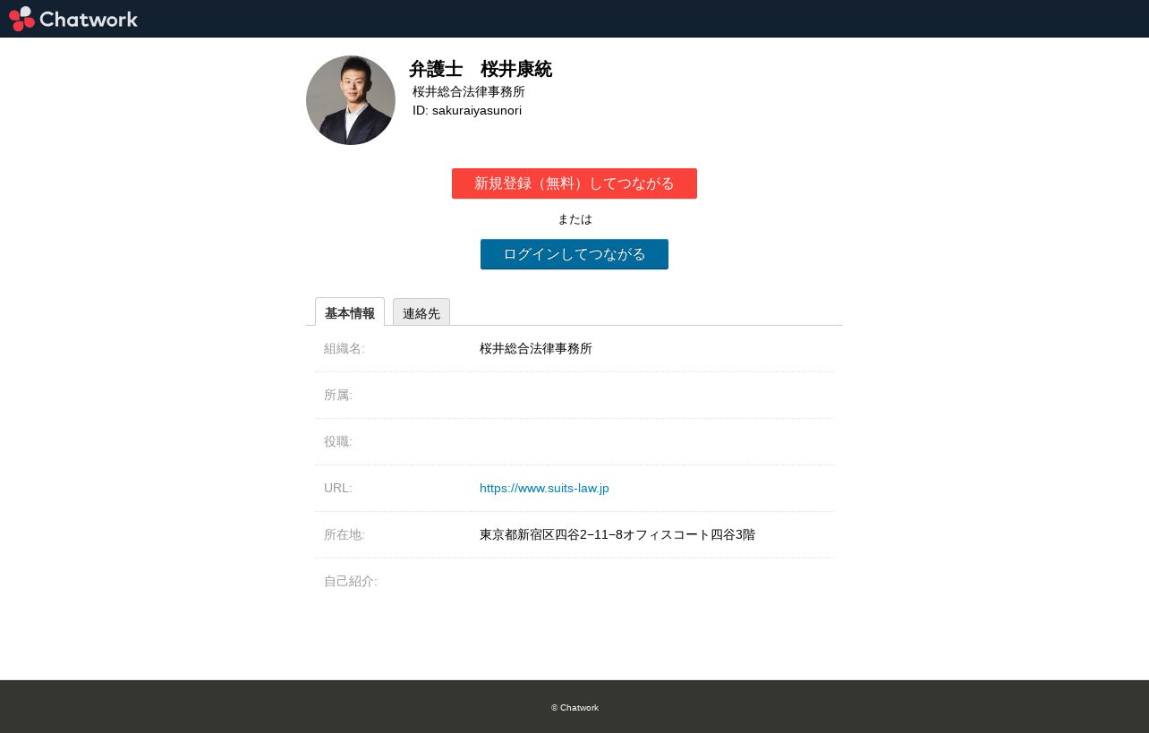Click ログインしてつながる button
Image resolution: width=1149 pixels, height=733 pixels.
[574, 254]
